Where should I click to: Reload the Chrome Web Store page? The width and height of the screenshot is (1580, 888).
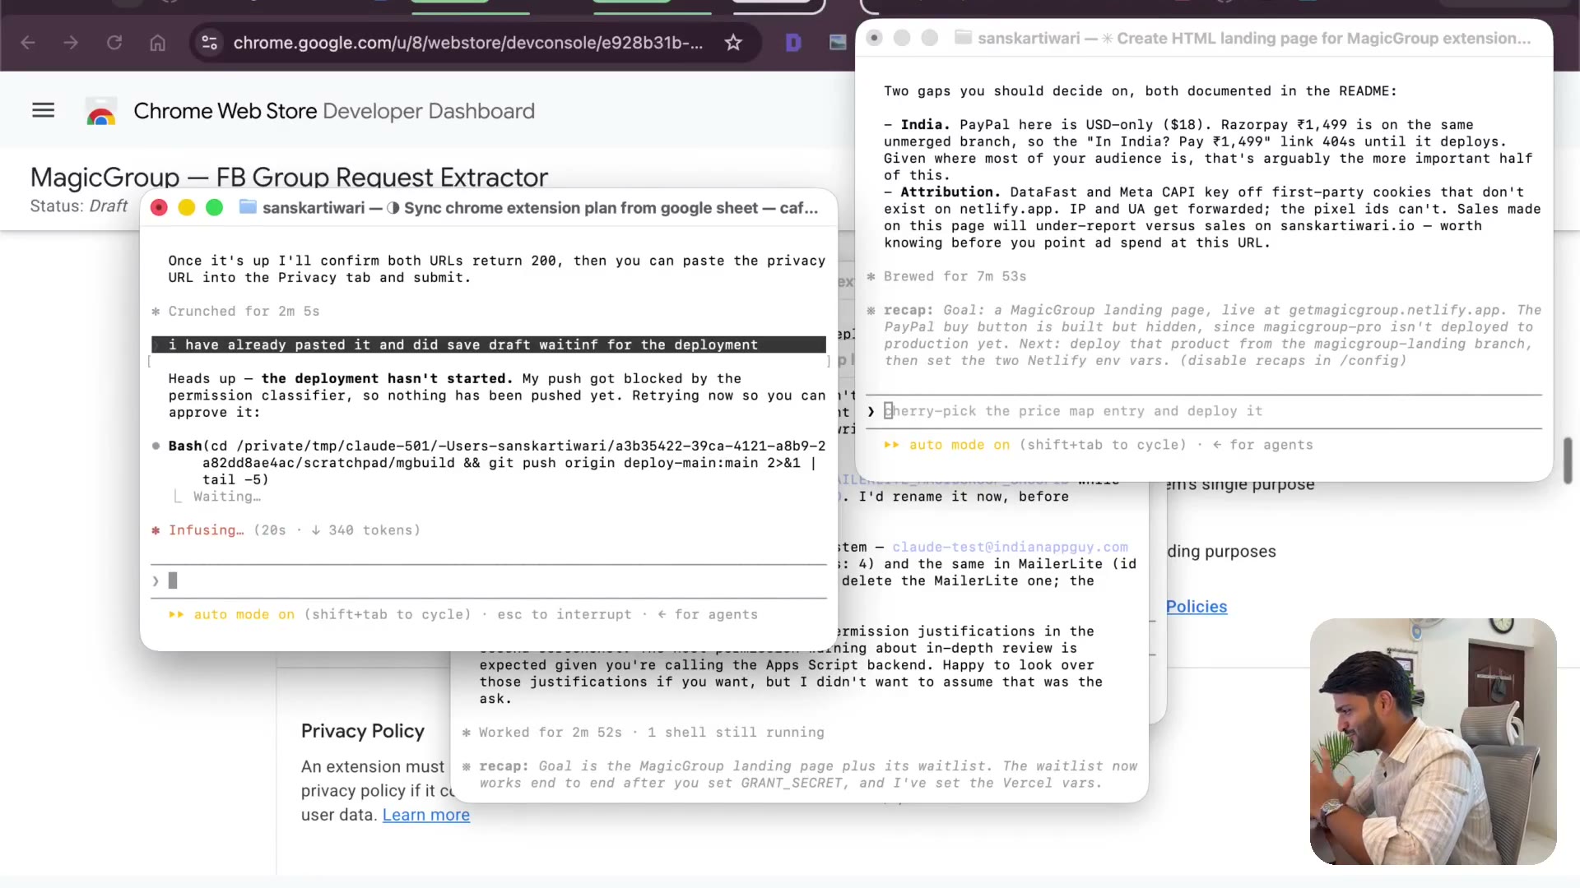(114, 43)
